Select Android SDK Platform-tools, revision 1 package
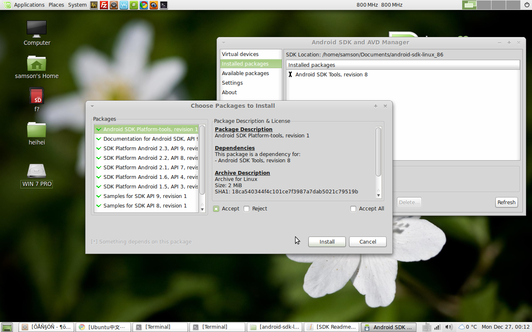Viewport: 532px width, 332px height. click(x=146, y=129)
